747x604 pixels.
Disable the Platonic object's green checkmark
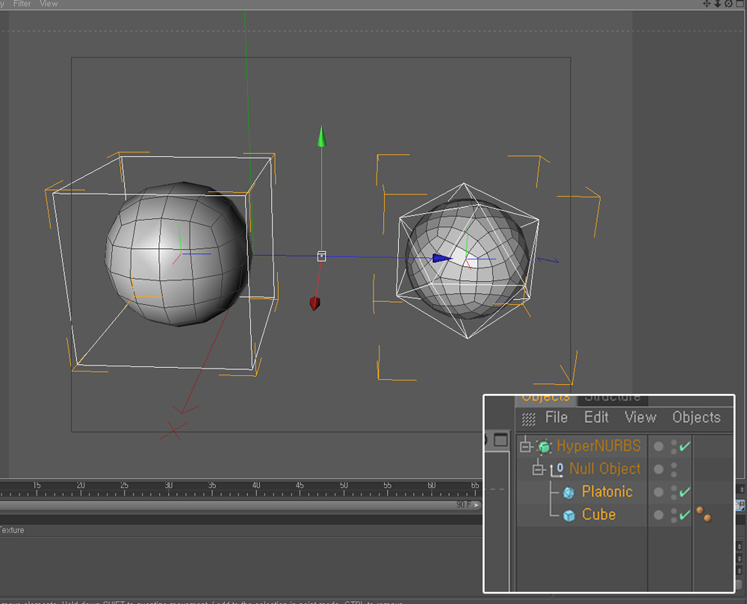(684, 492)
